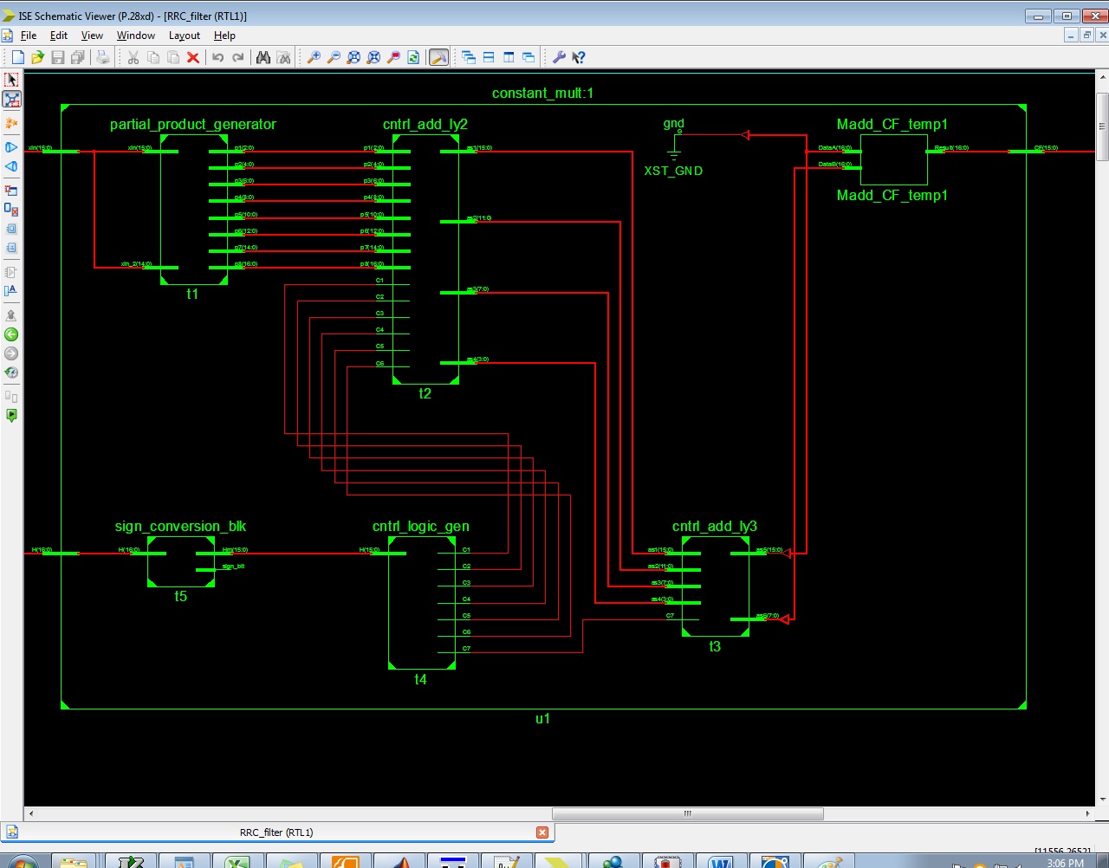Viewport: 1109px width, 868px height.
Task: Click the u1 instance label
Action: 542,719
